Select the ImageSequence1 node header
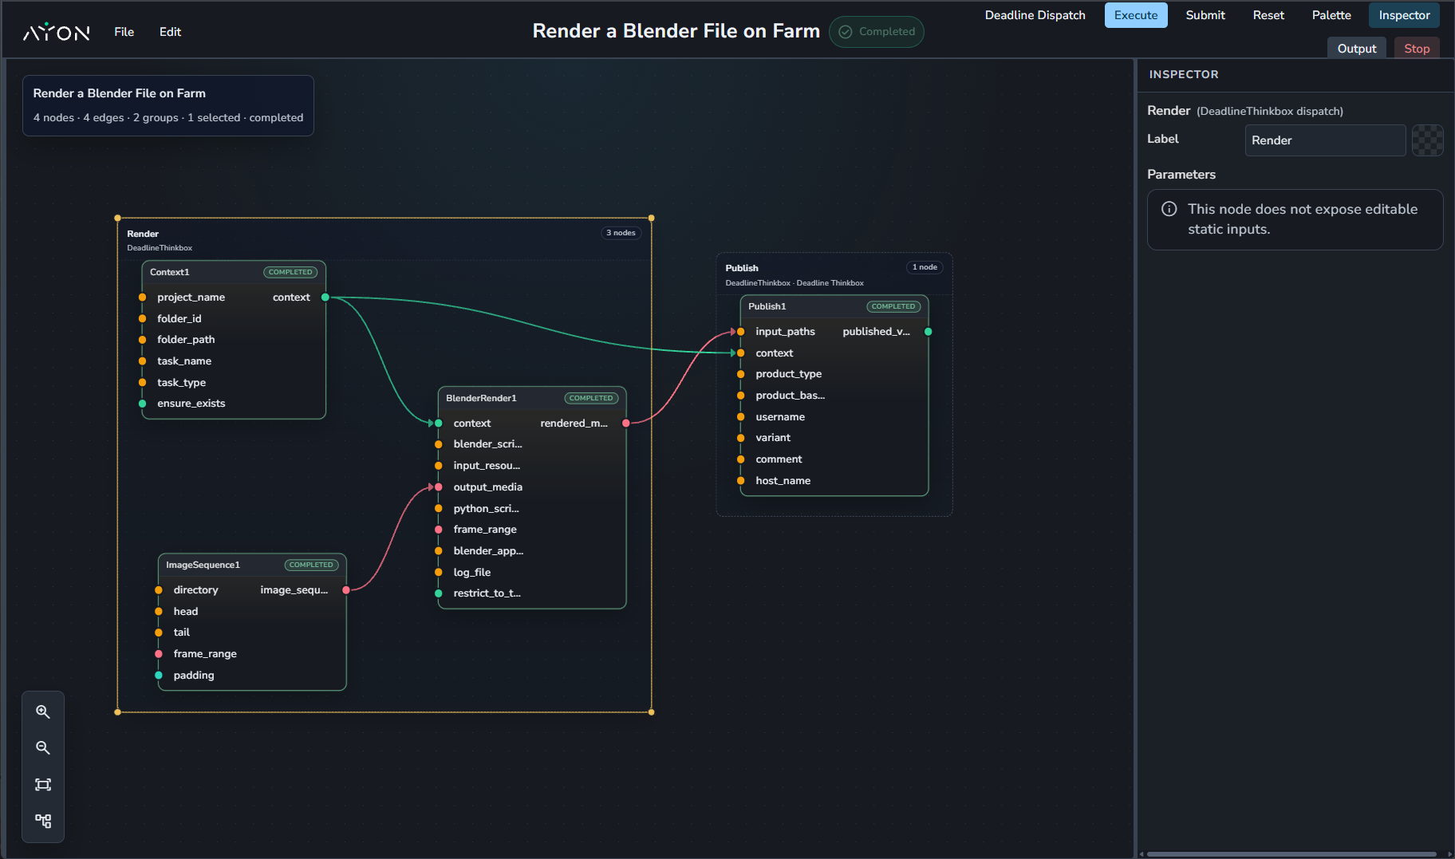The height and width of the screenshot is (859, 1455). coord(252,565)
